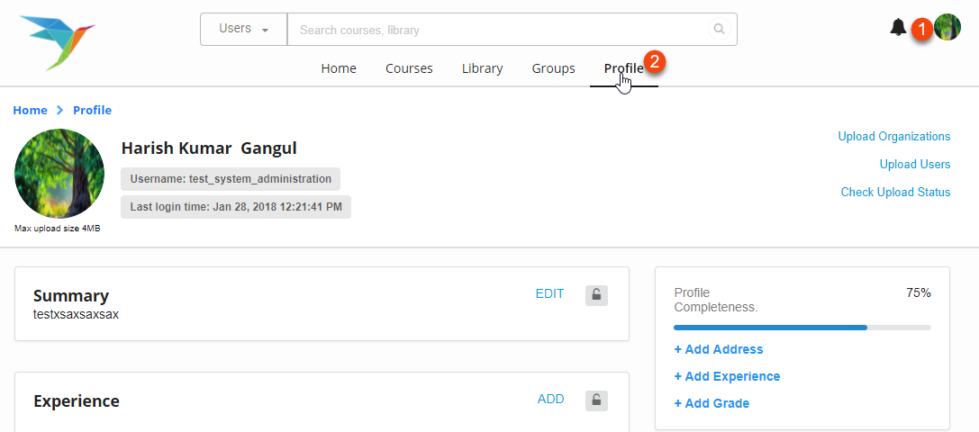Open the notifications bell

point(898,28)
